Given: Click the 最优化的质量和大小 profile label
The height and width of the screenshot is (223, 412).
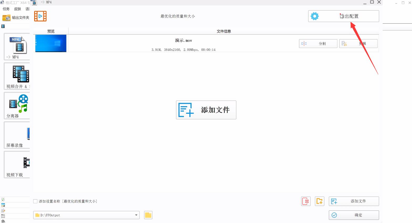Looking at the screenshot, I should pos(178,16).
